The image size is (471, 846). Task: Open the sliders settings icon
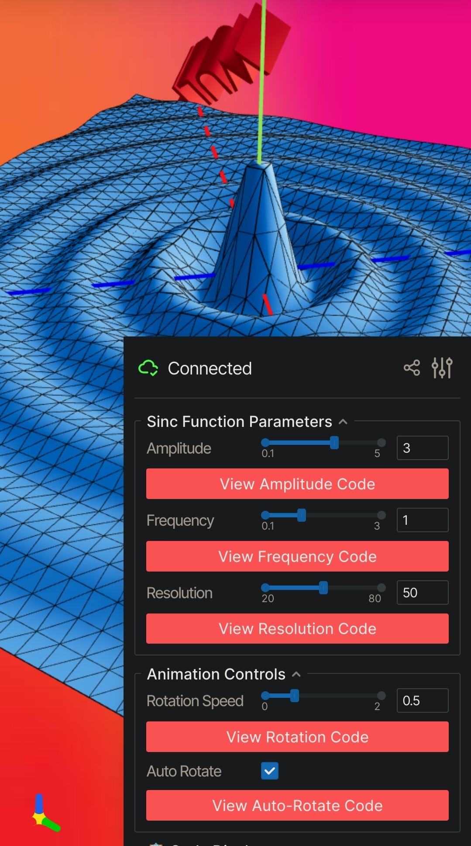442,368
